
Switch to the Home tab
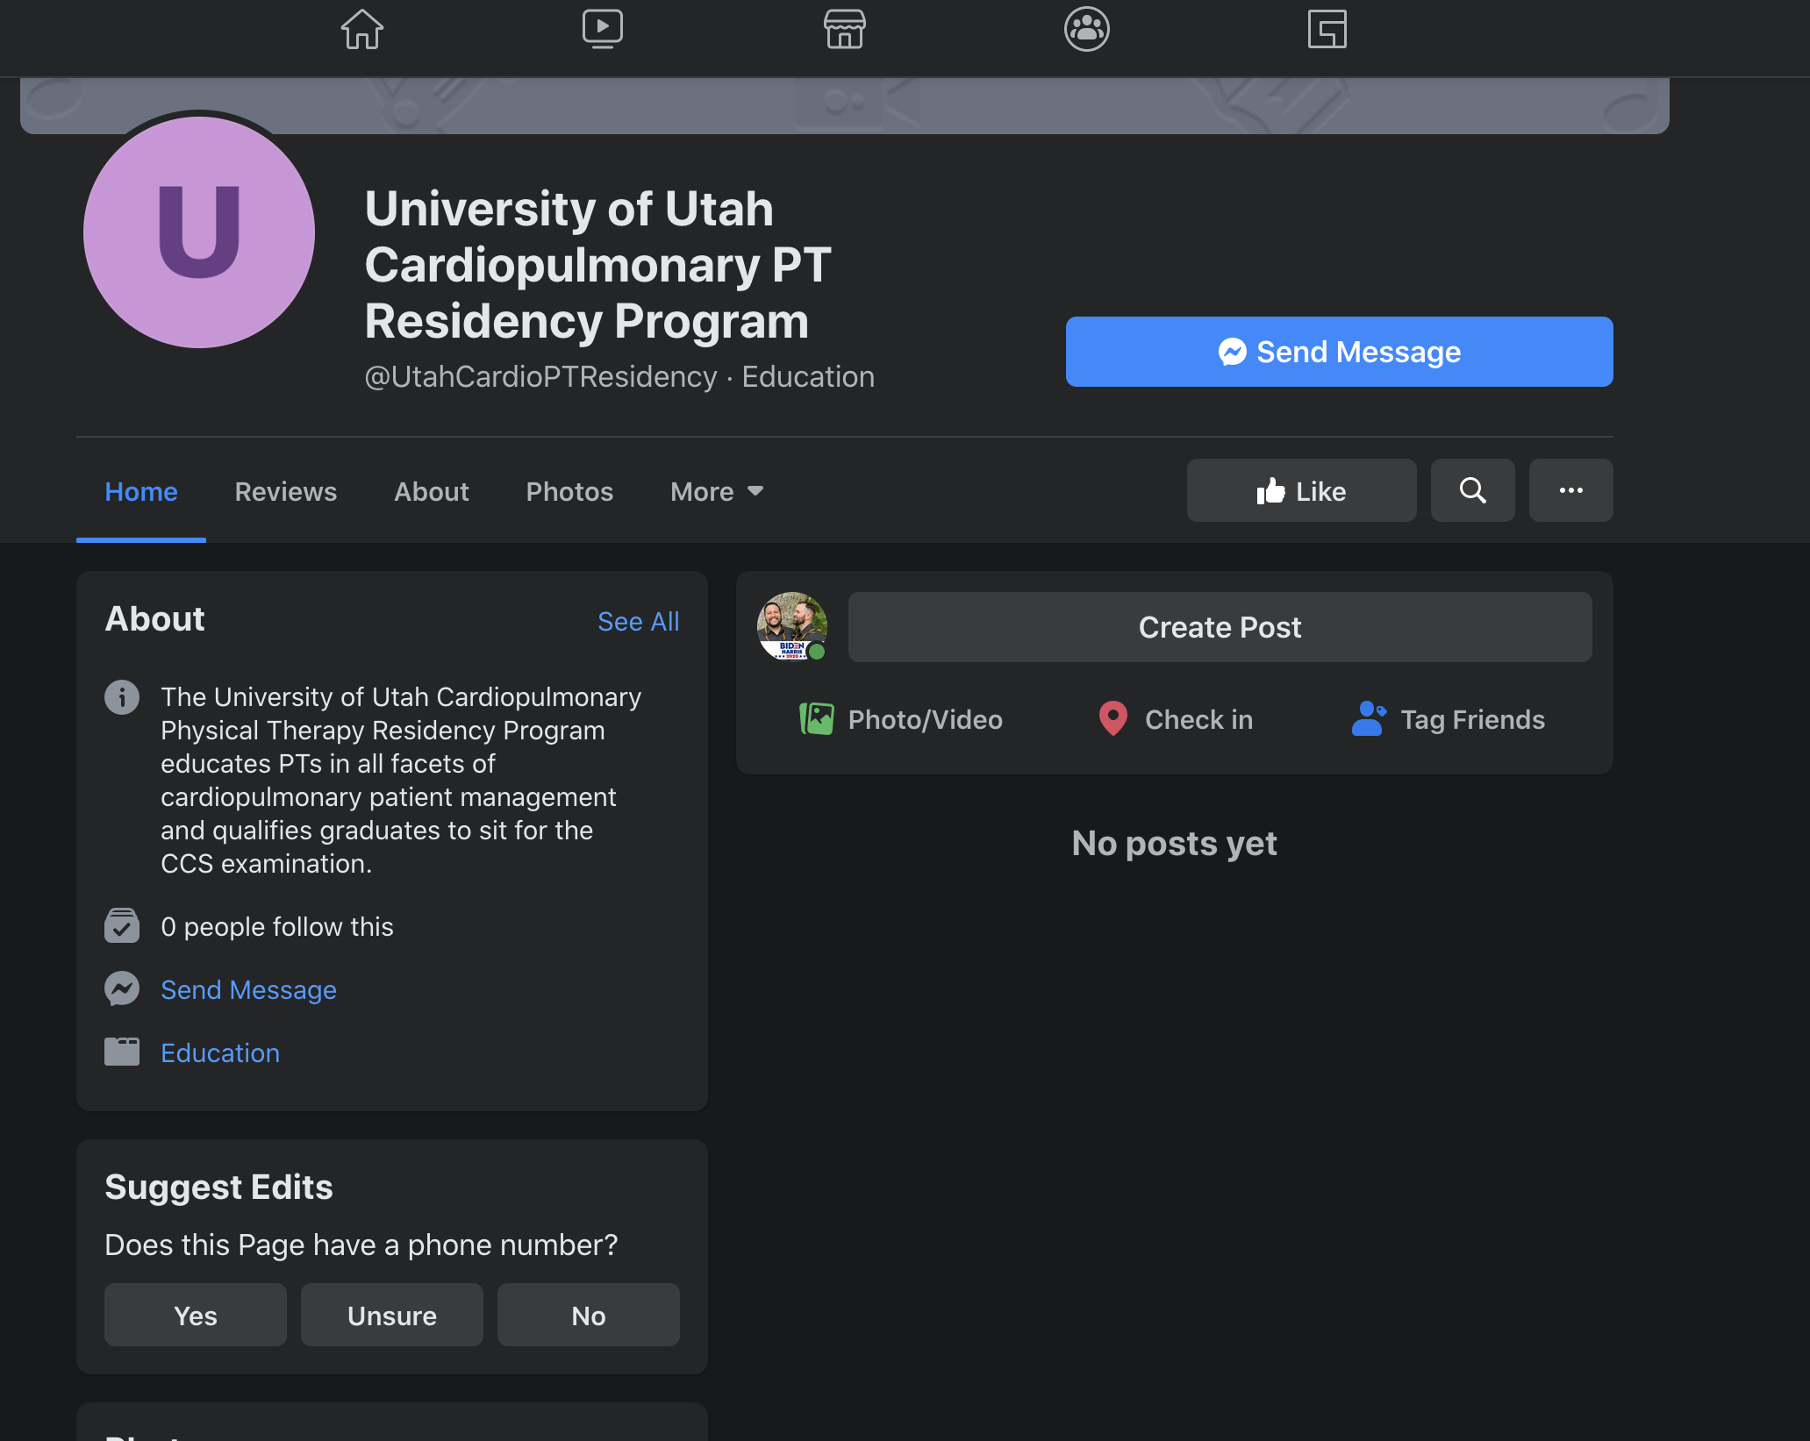(x=141, y=491)
